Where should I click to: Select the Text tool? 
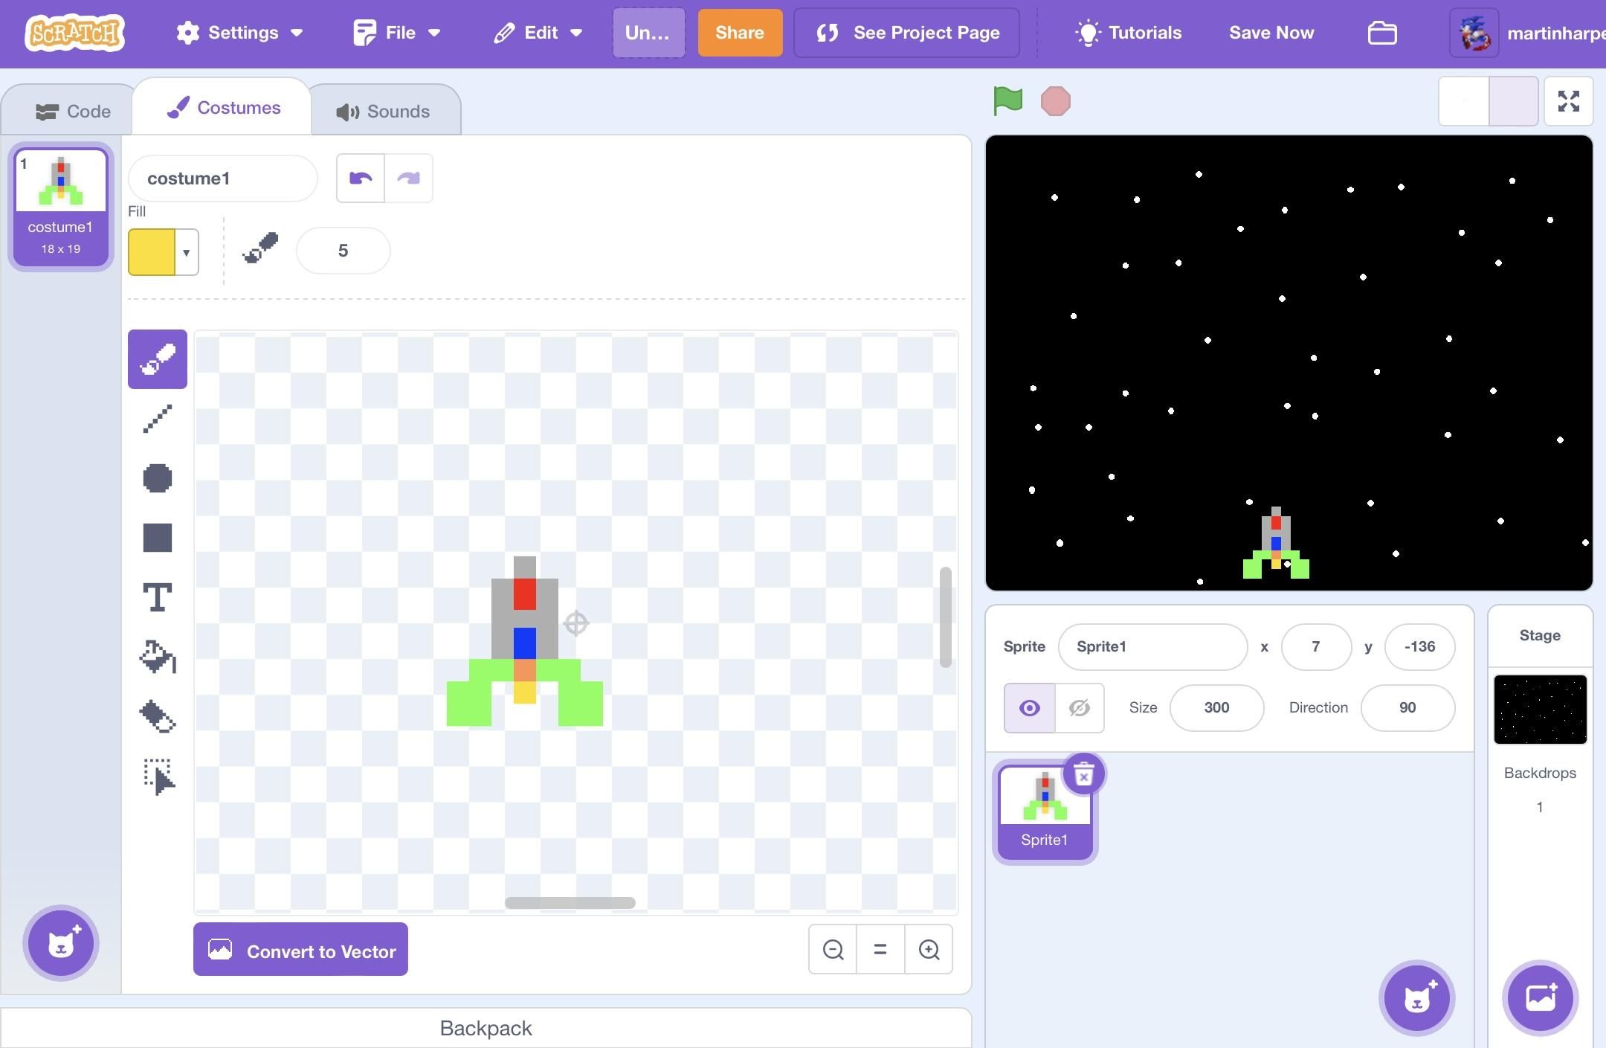click(157, 597)
